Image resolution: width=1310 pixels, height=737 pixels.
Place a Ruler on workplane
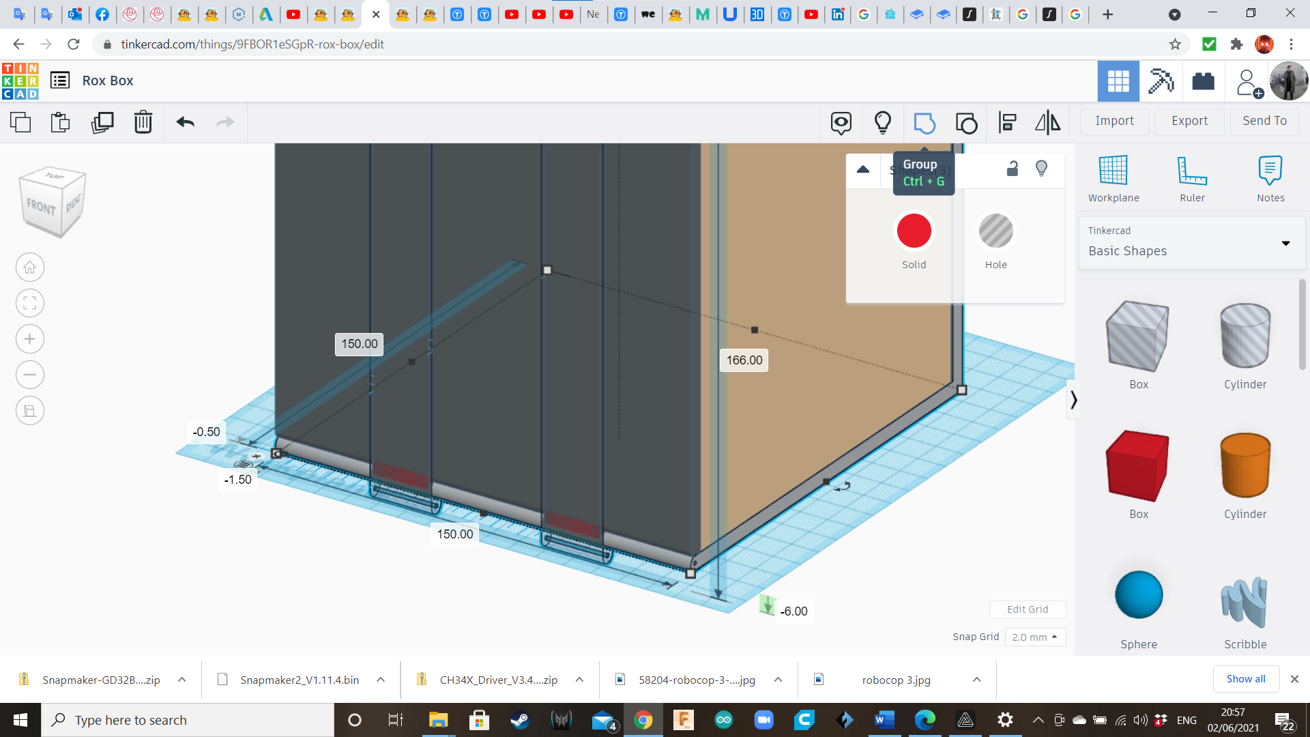(x=1192, y=178)
